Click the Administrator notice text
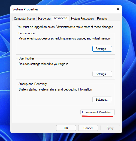The image size is (136, 141). 65,27
